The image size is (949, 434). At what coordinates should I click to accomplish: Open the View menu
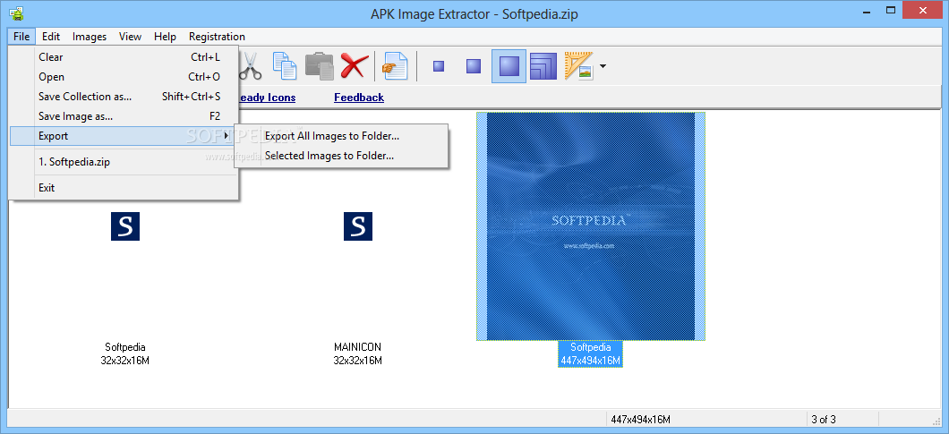point(130,37)
